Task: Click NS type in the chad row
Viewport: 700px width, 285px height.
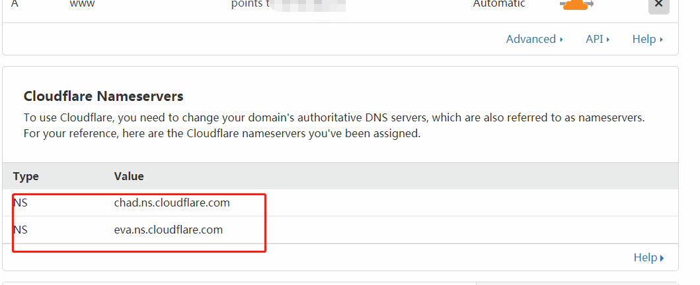Action: (x=20, y=203)
